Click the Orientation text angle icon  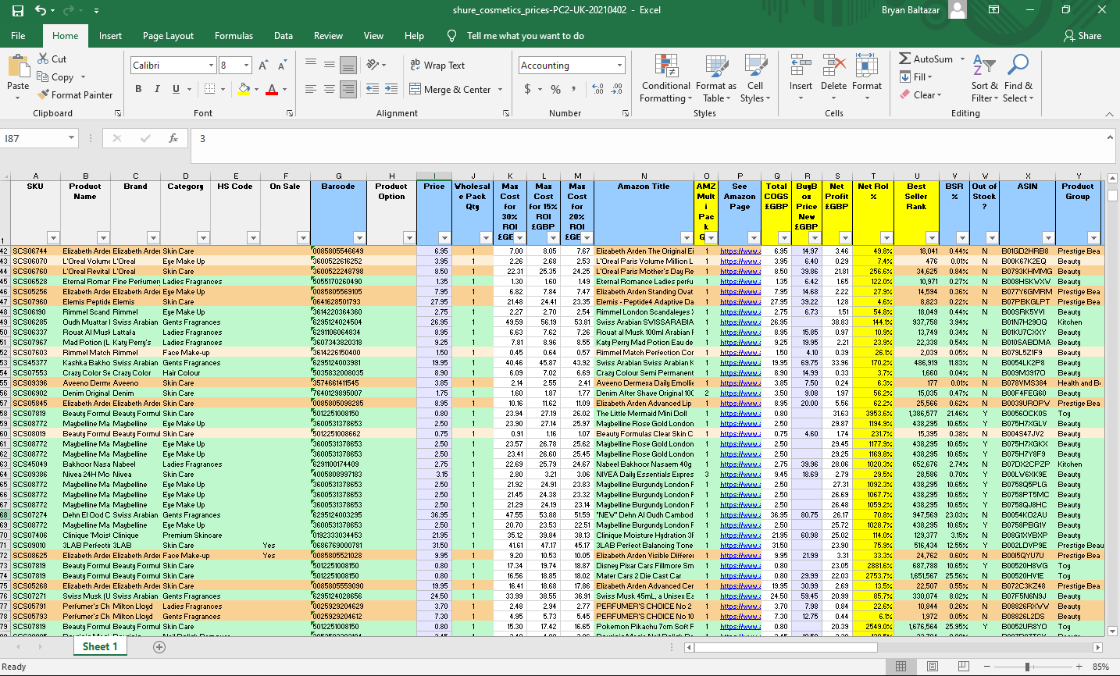coord(373,66)
